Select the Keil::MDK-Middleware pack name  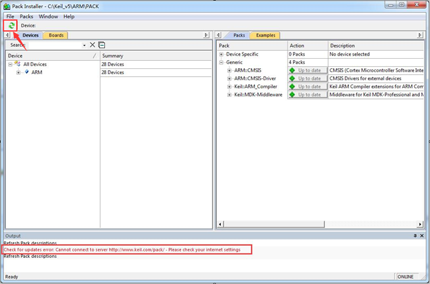(258, 95)
